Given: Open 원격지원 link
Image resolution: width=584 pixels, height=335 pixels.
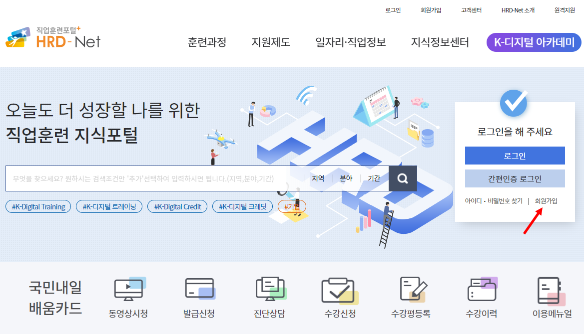Looking at the screenshot, I should [x=565, y=10].
